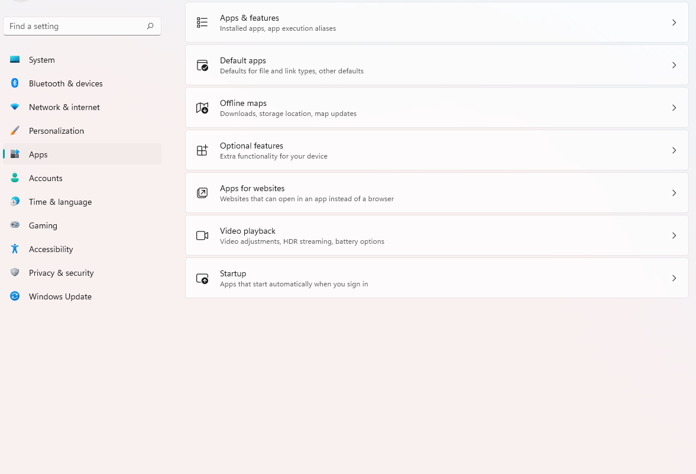Open the Optional features title
The width and height of the screenshot is (696, 474).
(x=251, y=146)
